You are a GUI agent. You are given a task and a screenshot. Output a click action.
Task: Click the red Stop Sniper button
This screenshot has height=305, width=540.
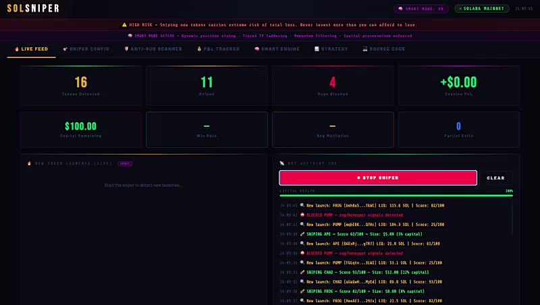[x=378, y=177]
